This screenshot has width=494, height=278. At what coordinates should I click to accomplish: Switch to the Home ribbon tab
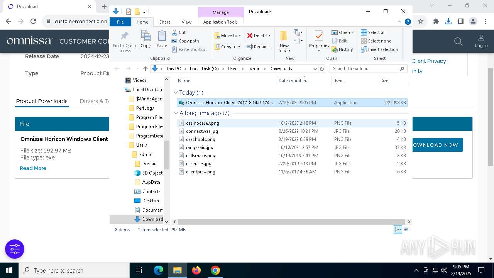click(142, 22)
